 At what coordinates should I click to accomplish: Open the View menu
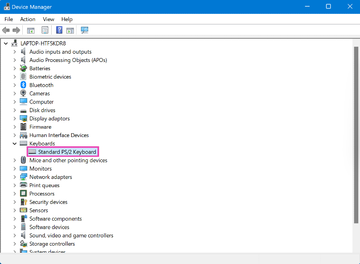point(48,19)
